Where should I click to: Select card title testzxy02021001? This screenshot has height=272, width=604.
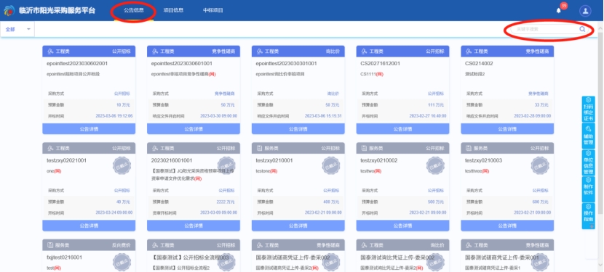(67, 160)
